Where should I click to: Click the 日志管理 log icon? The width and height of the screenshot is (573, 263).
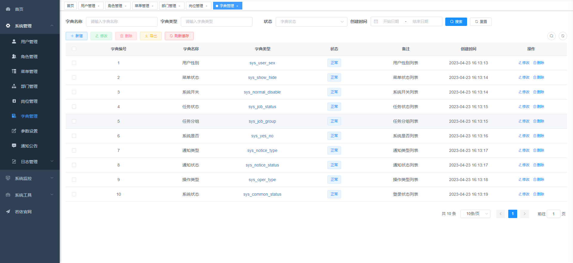tap(14, 161)
